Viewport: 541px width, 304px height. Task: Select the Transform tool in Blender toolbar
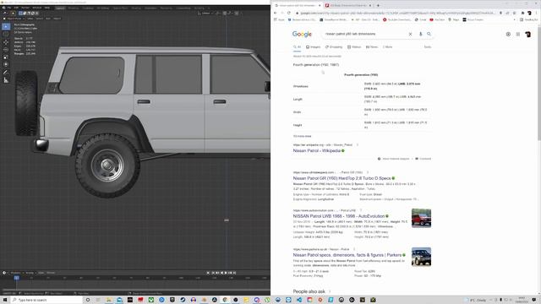coord(6,65)
